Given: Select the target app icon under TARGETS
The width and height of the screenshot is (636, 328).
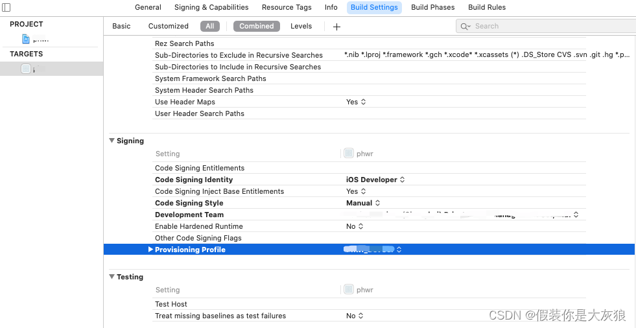Looking at the screenshot, I should (x=25, y=69).
